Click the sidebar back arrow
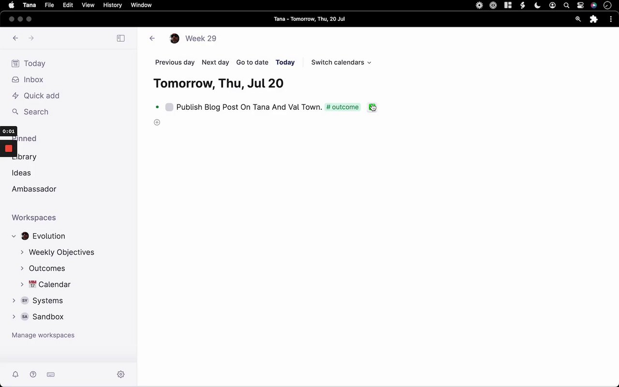The width and height of the screenshot is (619, 387). (15, 38)
